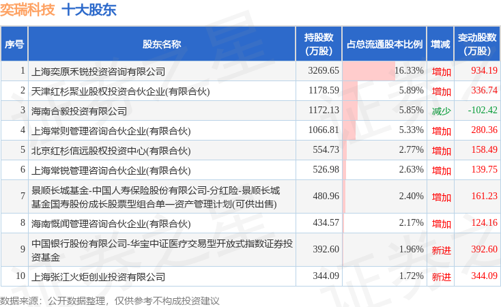501x307 pixels.
Task: Click shareholder 北京红杉信远股权投资中心
Action: tap(111, 151)
